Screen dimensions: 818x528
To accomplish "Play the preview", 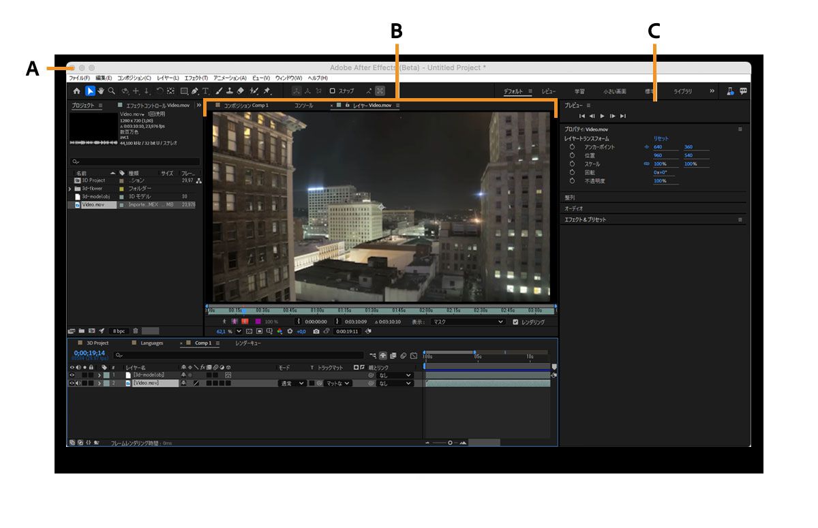I will [602, 117].
